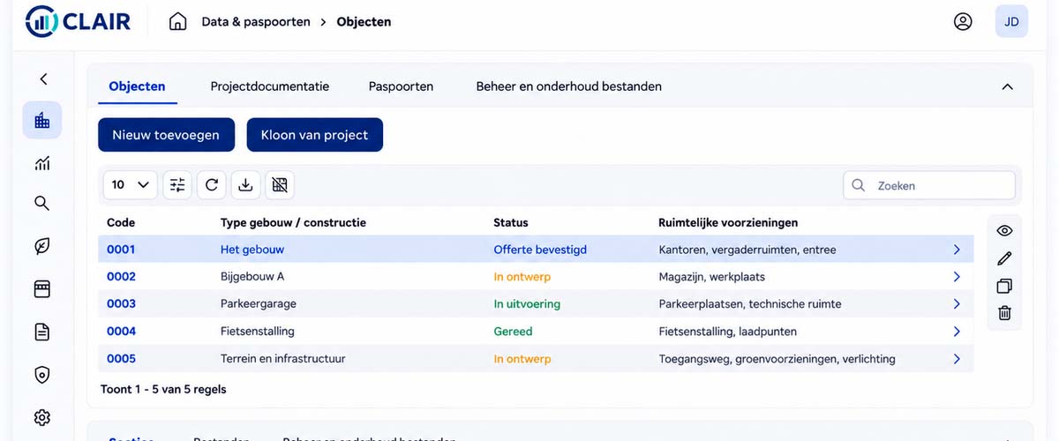Screen dimensions: 1059x441
Task: Sort by the Code column header
Action: (x=121, y=223)
